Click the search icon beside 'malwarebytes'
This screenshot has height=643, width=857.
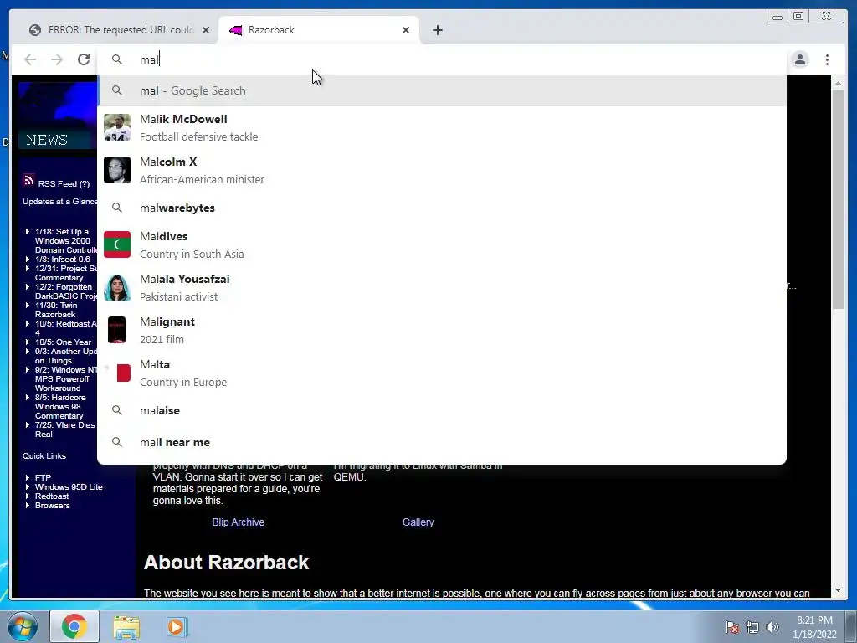tap(117, 208)
